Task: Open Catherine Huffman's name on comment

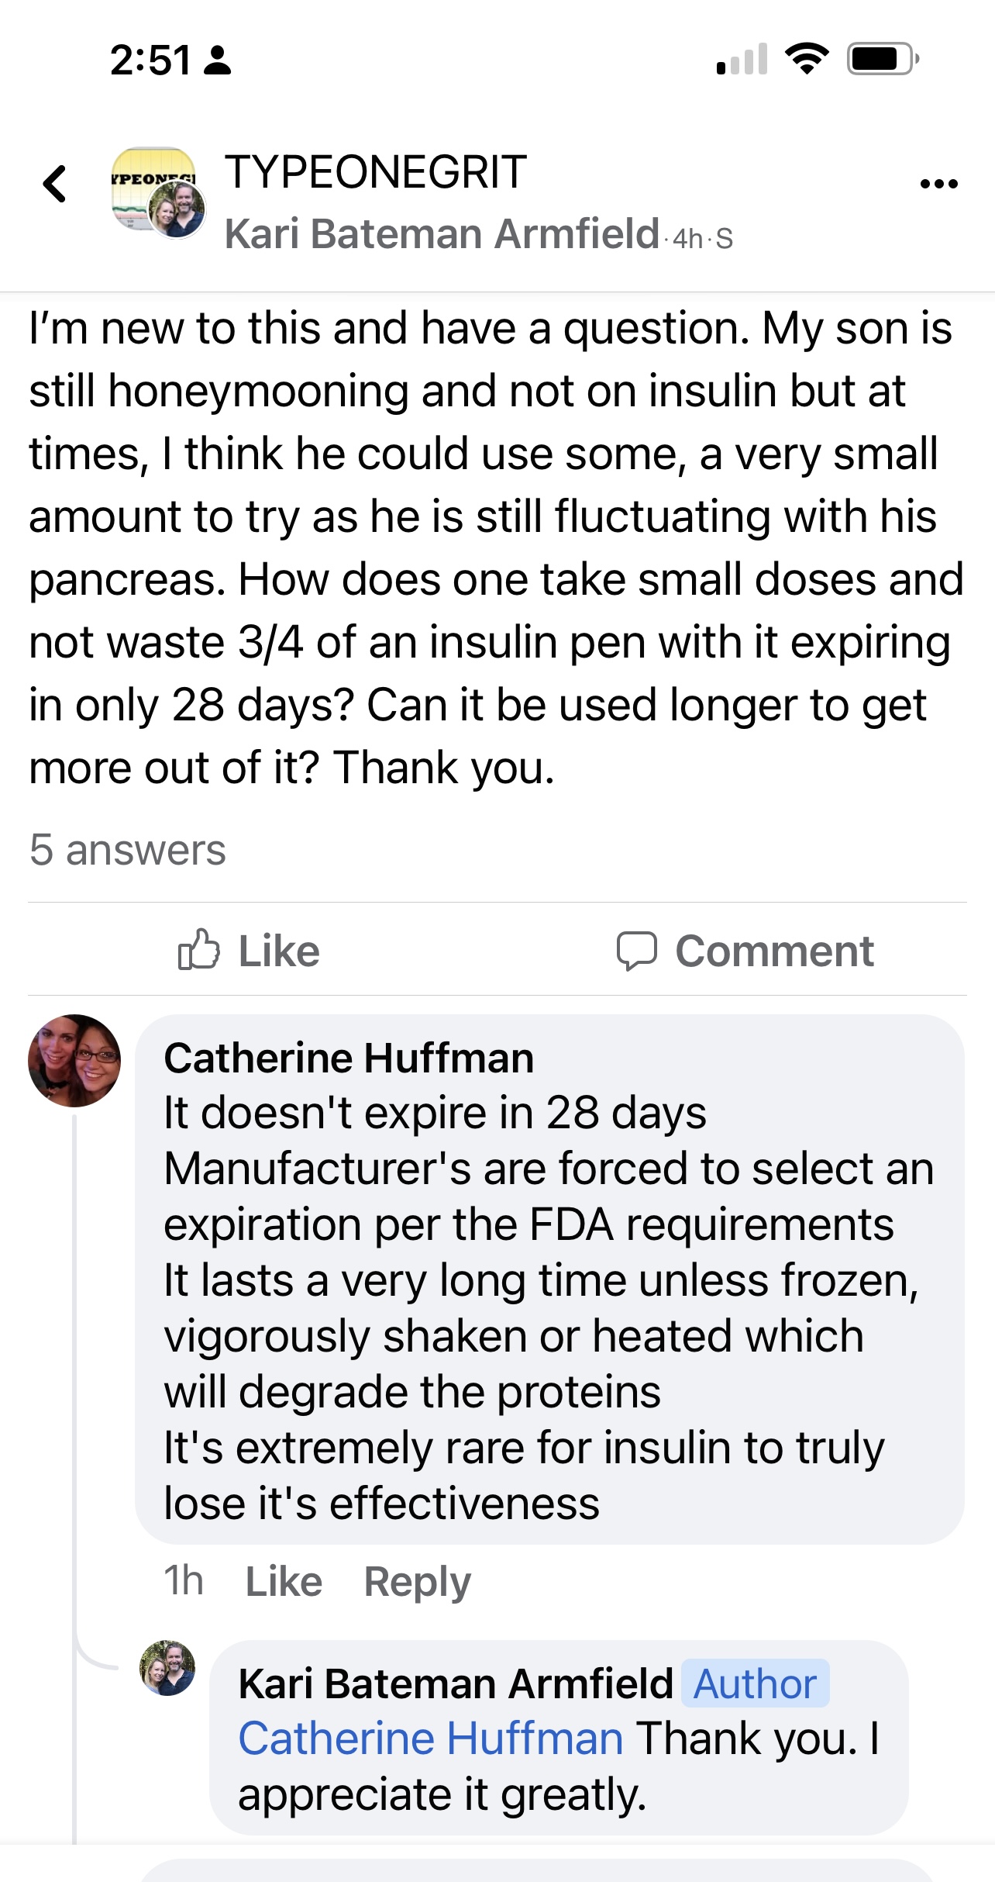Action: pyautogui.click(x=349, y=1058)
